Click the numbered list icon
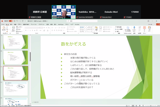Viewport: 160px width, 107px height. (x=56, y=28)
